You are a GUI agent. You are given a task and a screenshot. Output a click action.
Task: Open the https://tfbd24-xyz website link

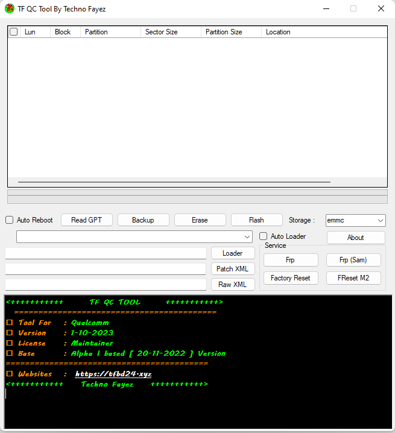113,374
